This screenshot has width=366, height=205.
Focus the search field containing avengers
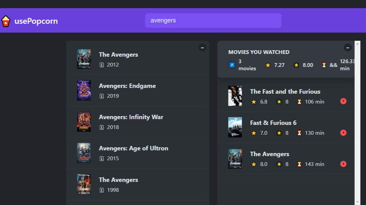click(213, 20)
